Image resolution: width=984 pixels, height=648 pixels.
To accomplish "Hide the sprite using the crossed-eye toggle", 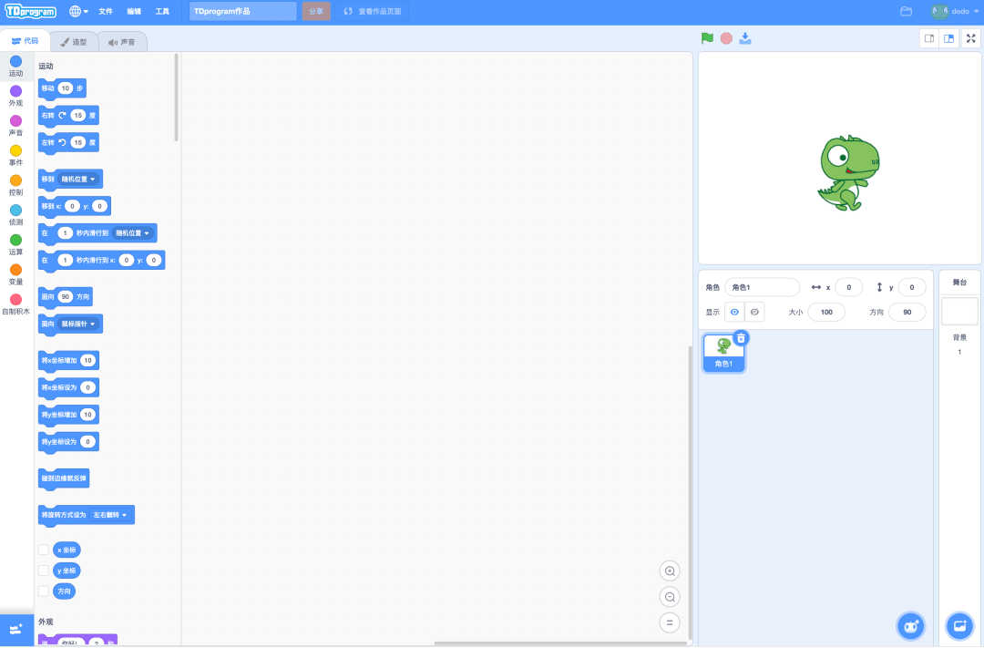I will (753, 312).
